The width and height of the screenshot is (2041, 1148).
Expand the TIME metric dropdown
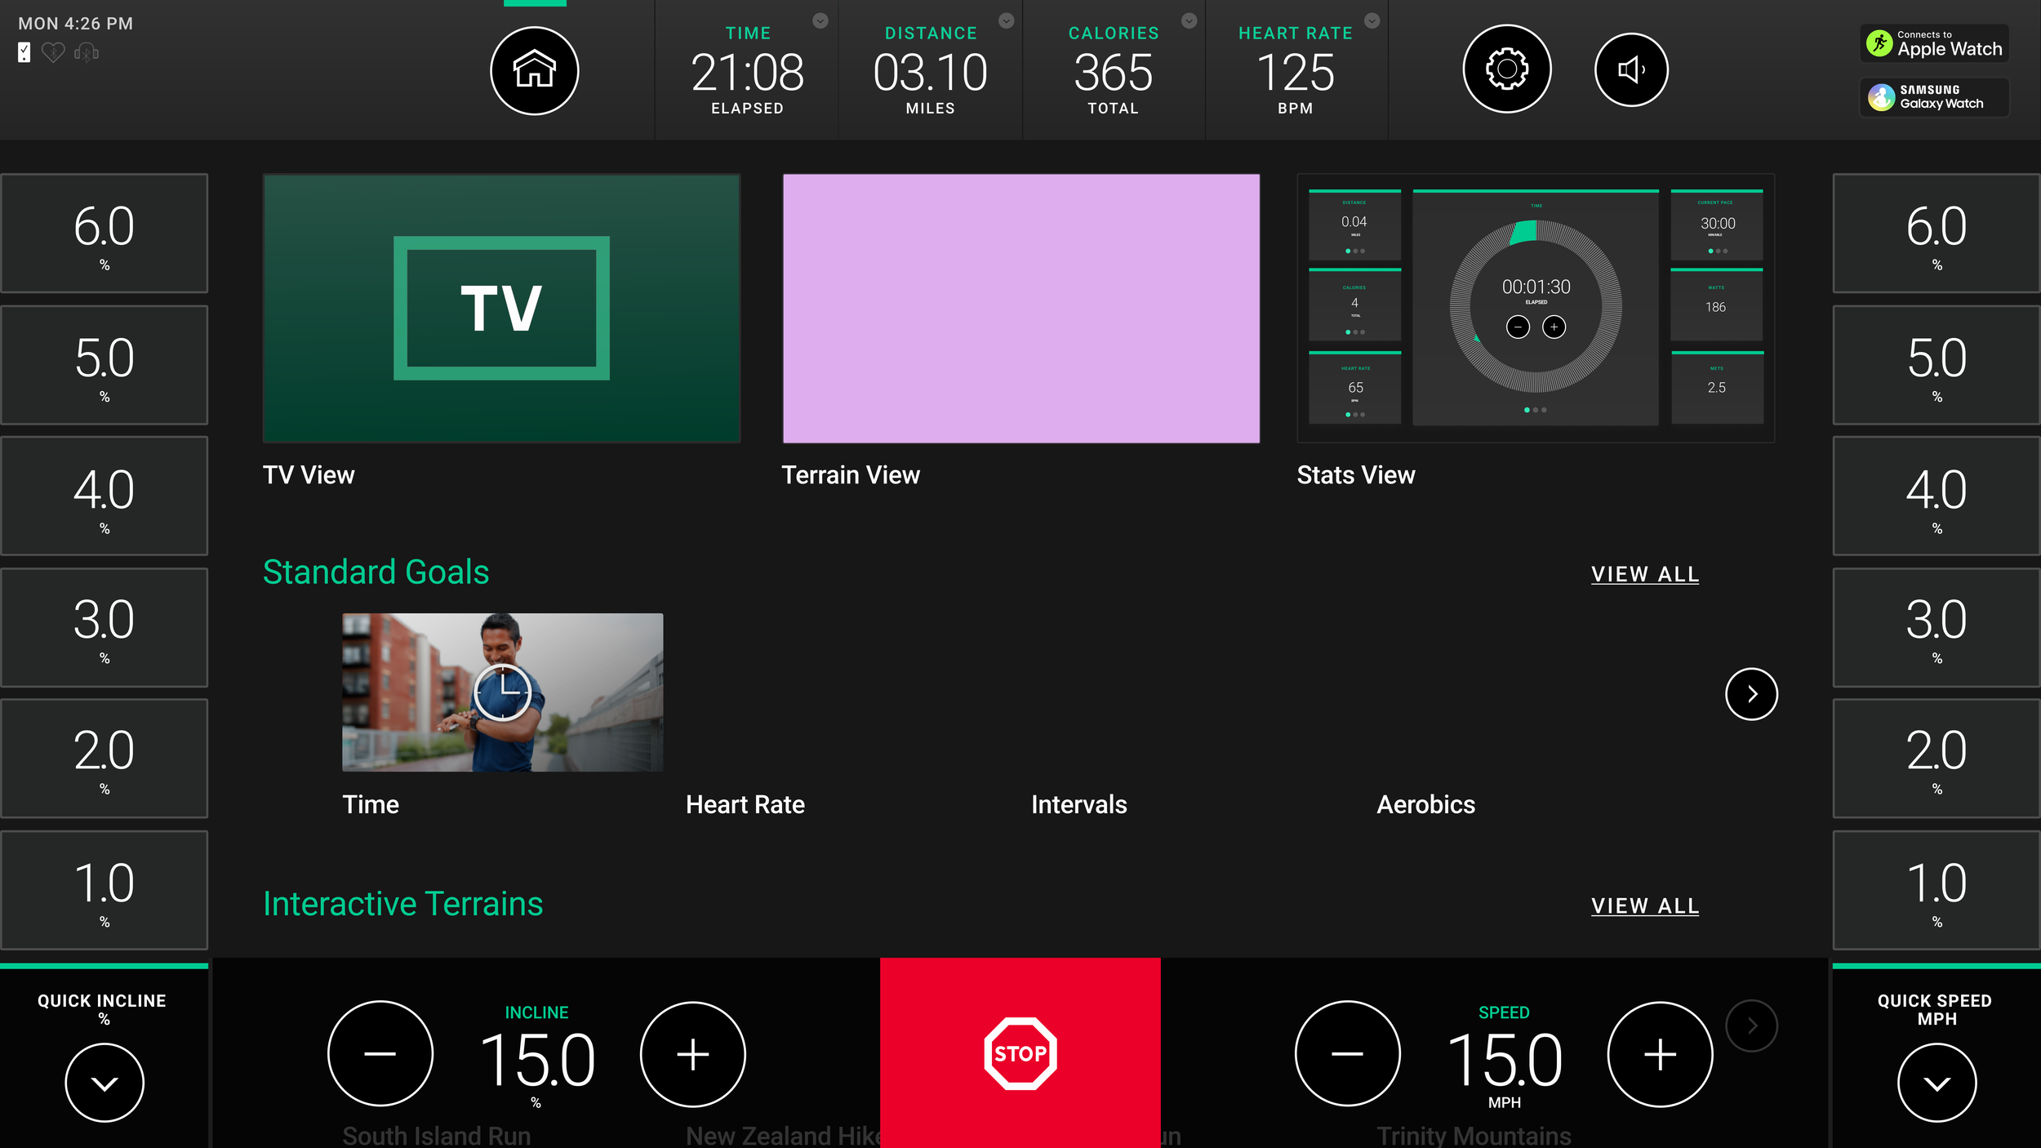(x=820, y=21)
